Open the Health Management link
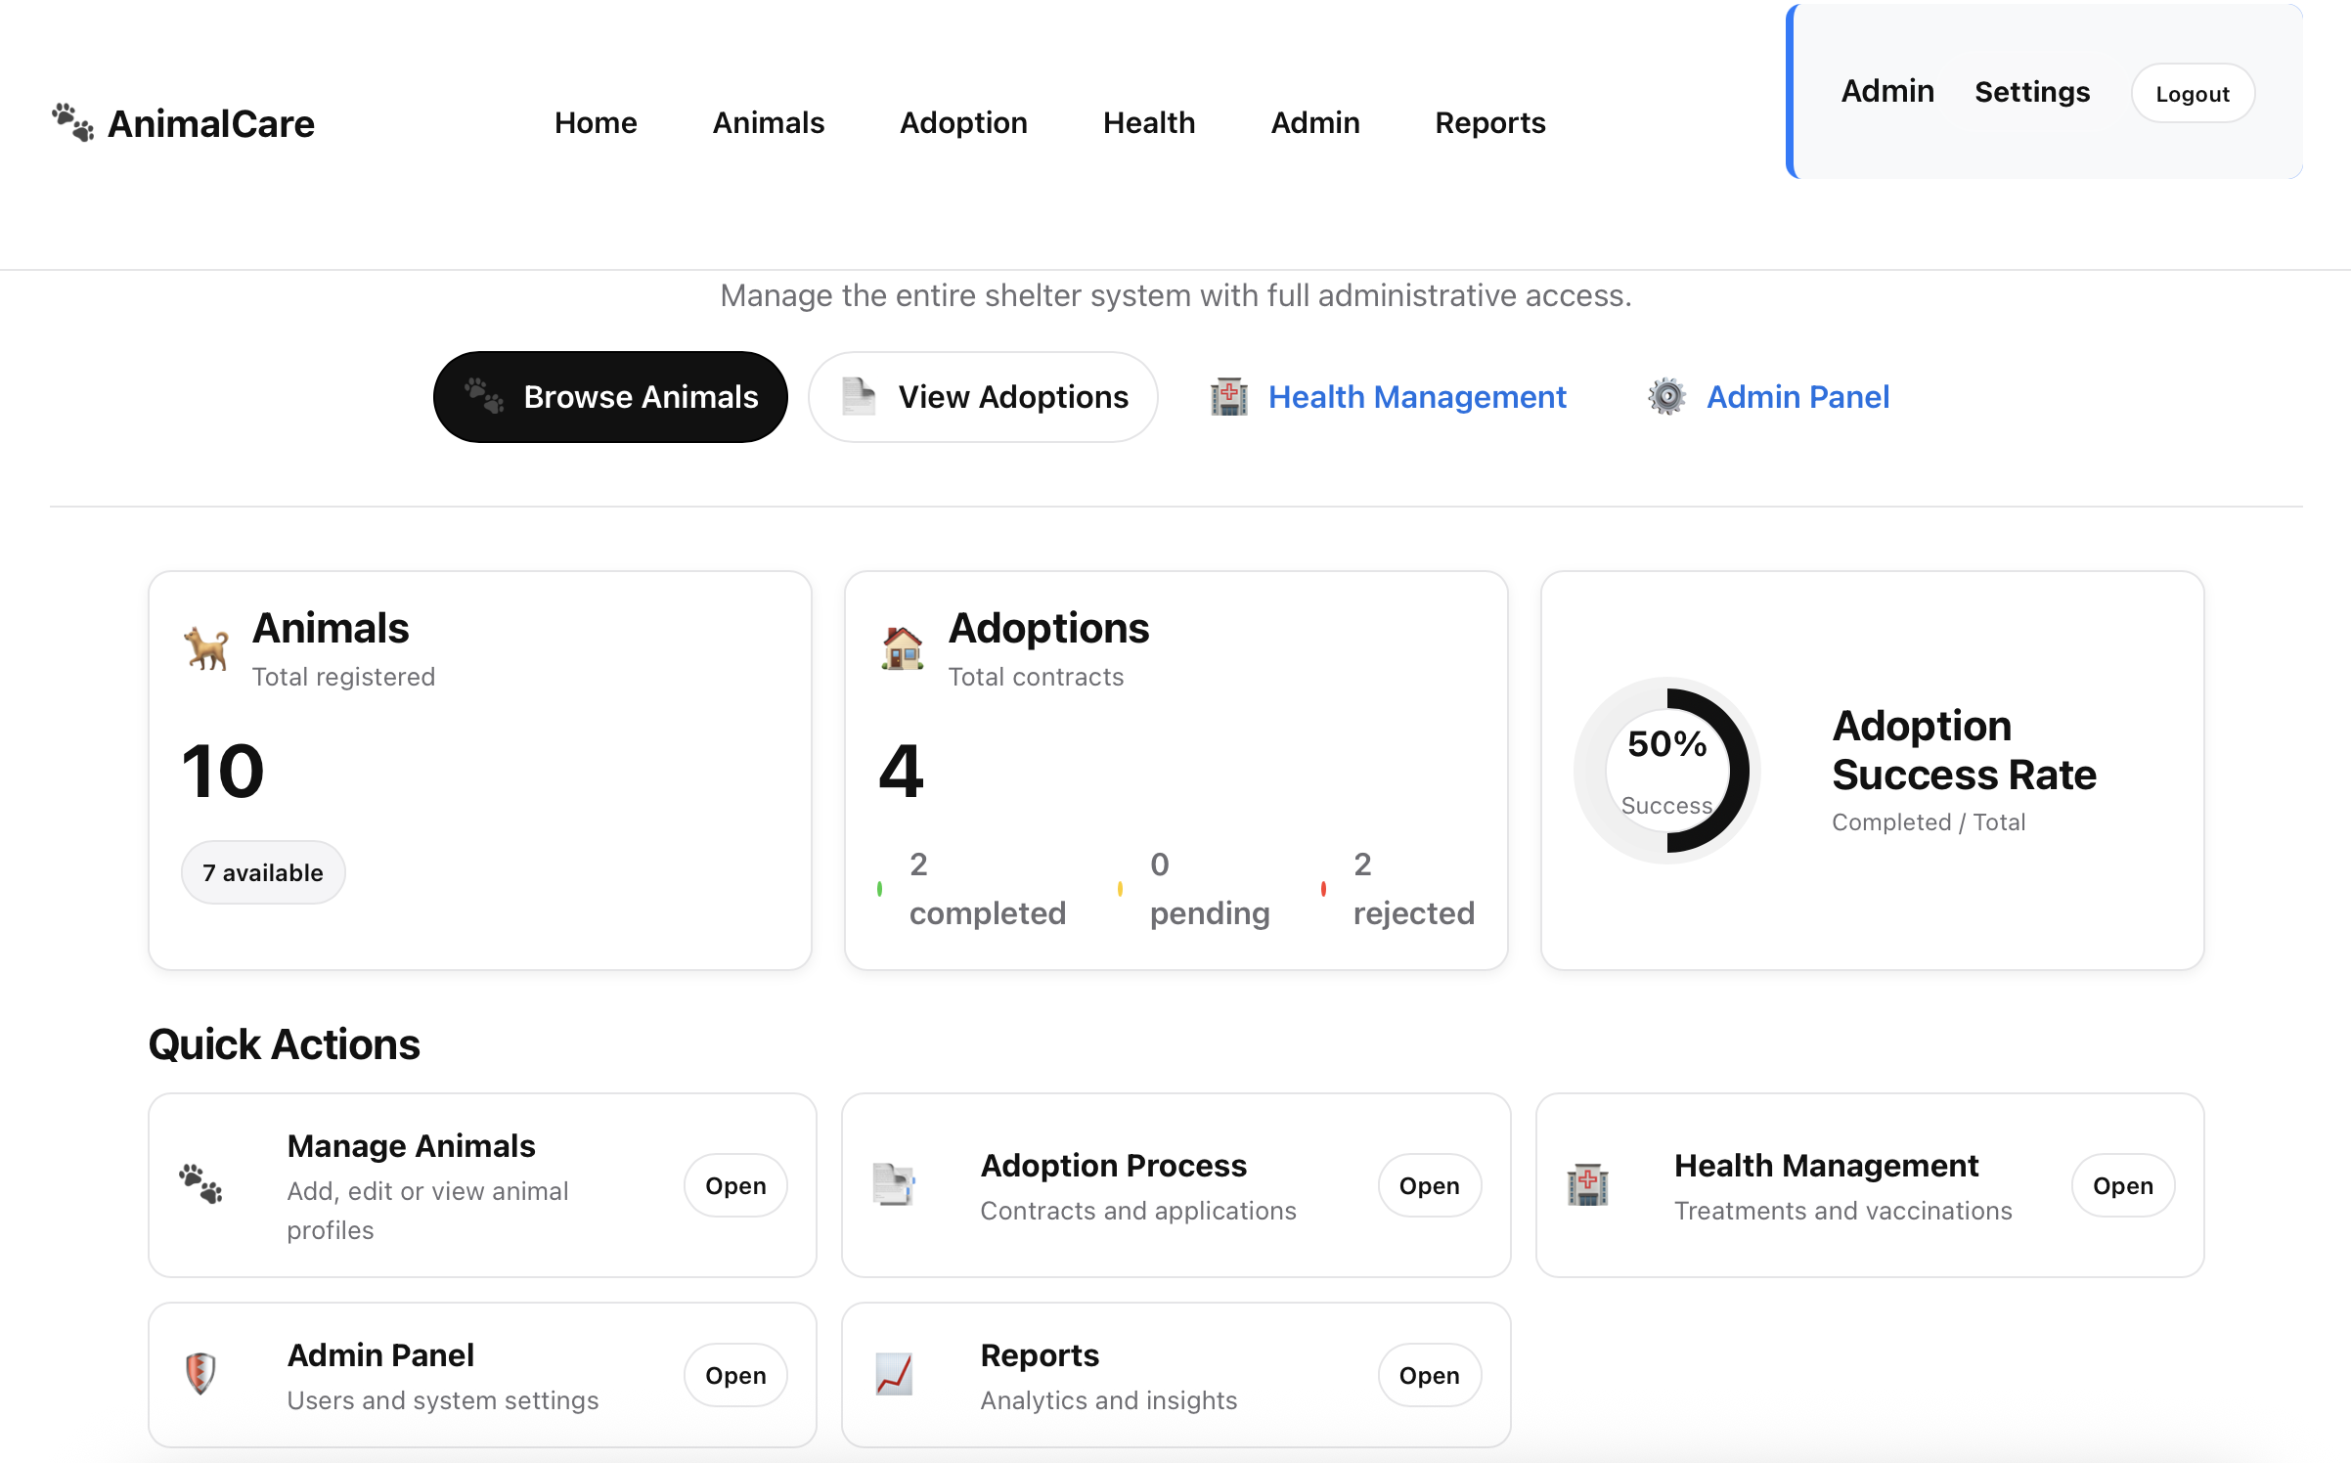The image size is (2351, 1463). (x=1417, y=396)
